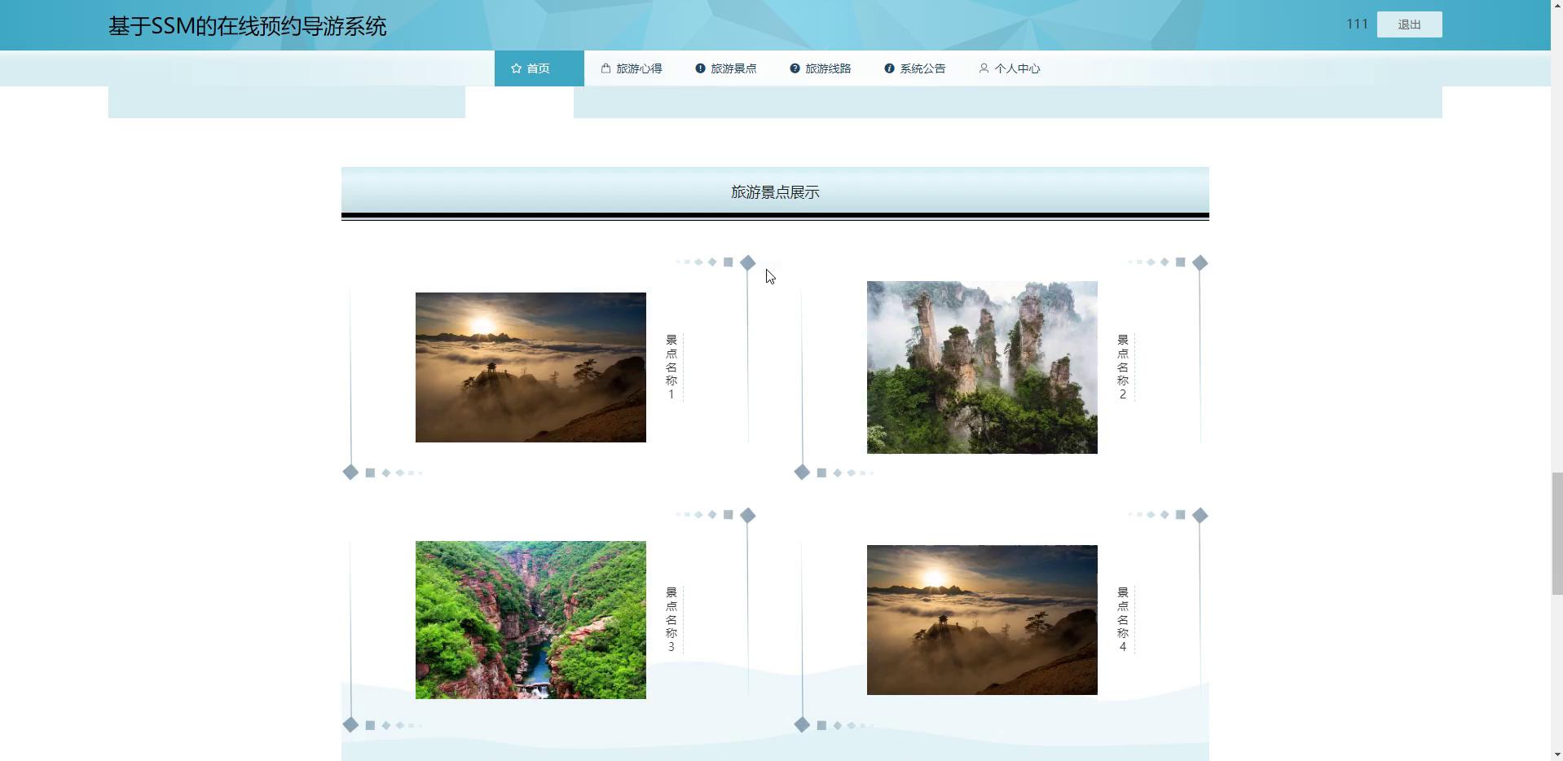Open the sunrise photo for 景点名称4
The image size is (1563, 761).
(982, 620)
